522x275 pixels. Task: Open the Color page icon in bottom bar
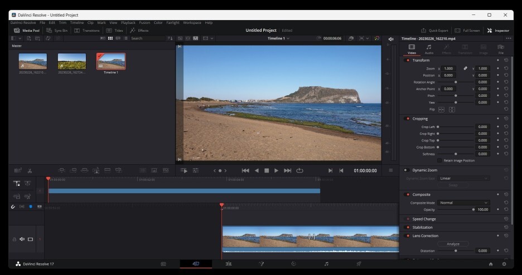(x=293, y=264)
